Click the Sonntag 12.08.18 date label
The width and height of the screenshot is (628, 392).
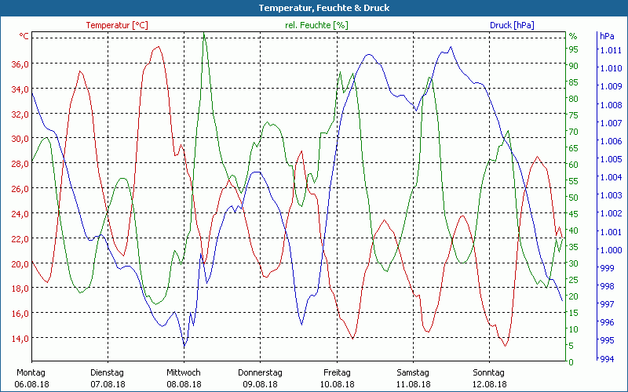click(x=489, y=378)
